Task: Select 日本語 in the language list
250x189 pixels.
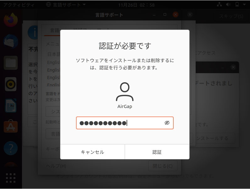Action: [54, 54]
